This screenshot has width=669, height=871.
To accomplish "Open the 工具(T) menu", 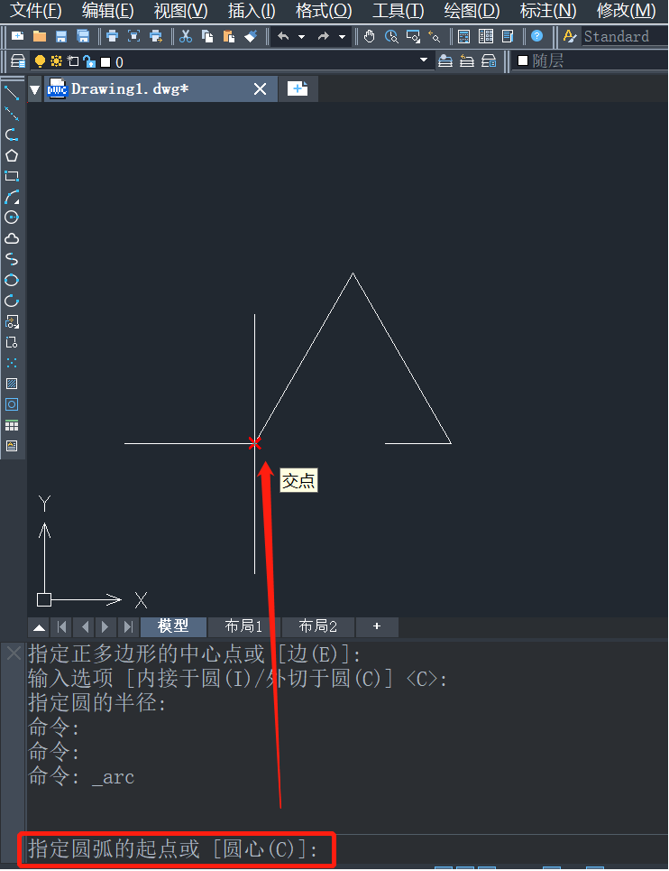I will [398, 11].
